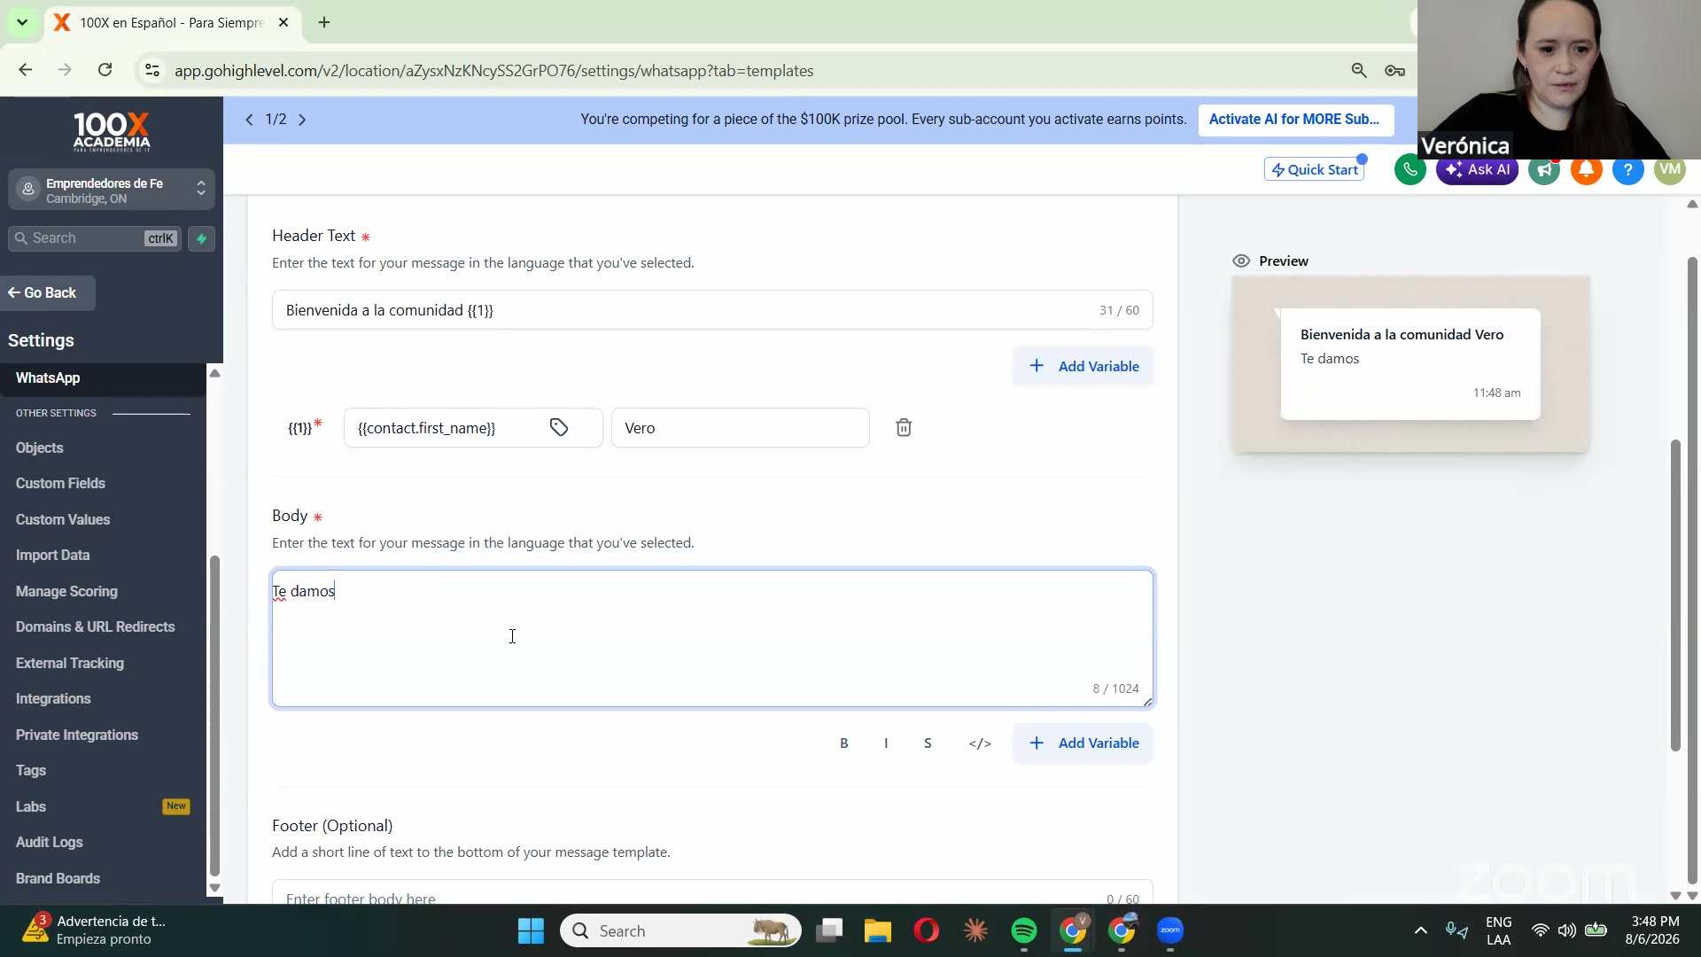Click the green lightning quick action button
Image resolution: width=1701 pixels, height=957 pixels.
(201, 238)
